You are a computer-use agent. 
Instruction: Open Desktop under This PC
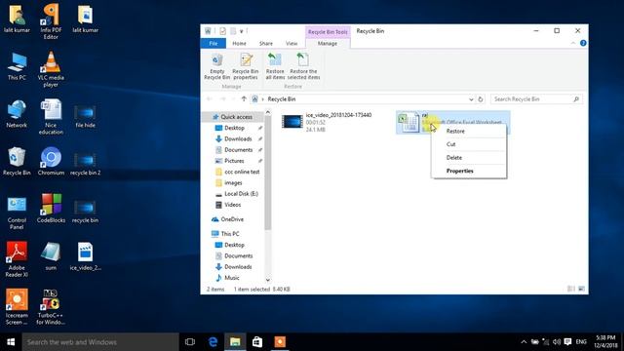pos(235,245)
